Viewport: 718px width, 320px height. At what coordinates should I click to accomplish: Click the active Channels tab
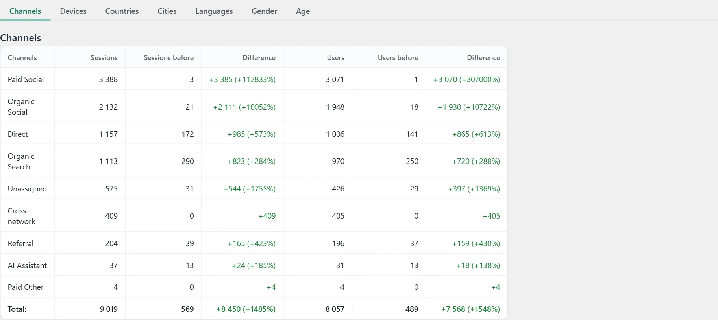pos(25,11)
